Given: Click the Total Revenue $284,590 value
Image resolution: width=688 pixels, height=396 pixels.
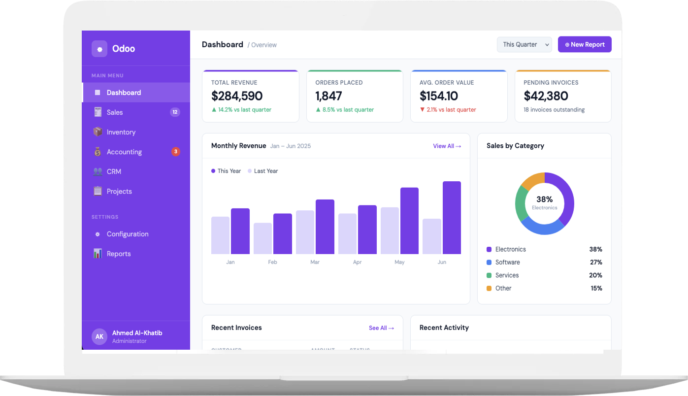Looking at the screenshot, I should pos(237,96).
